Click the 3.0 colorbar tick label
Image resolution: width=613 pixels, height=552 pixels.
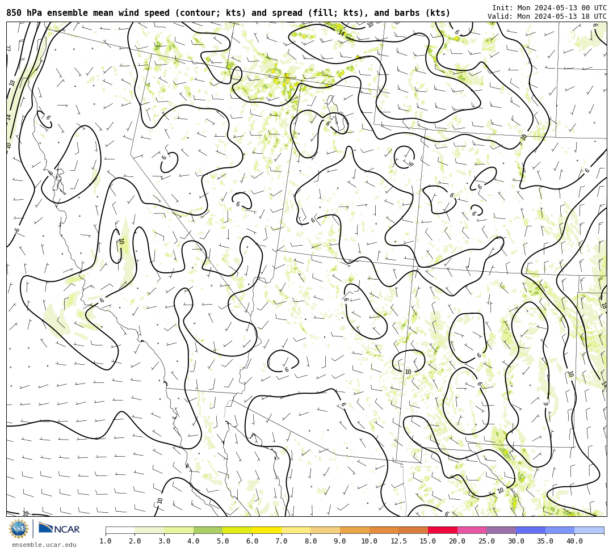click(x=164, y=541)
